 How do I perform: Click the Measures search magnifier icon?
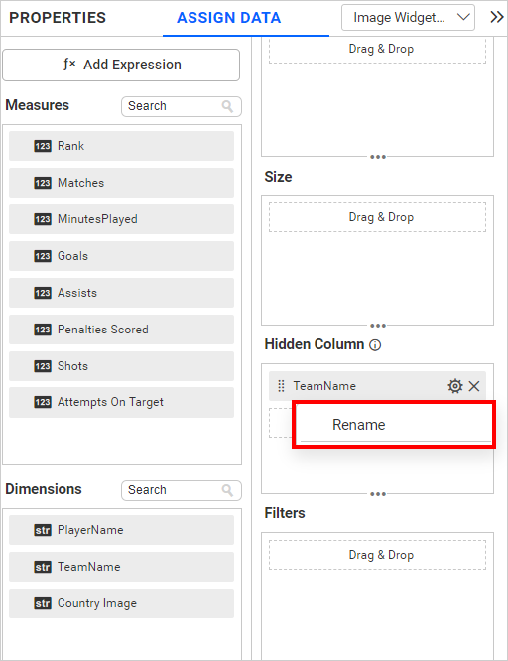[227, 106]
